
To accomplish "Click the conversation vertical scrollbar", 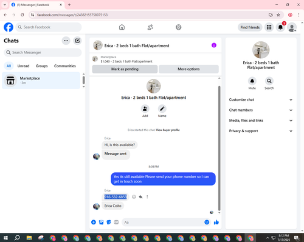I will [x=219, y=149].
